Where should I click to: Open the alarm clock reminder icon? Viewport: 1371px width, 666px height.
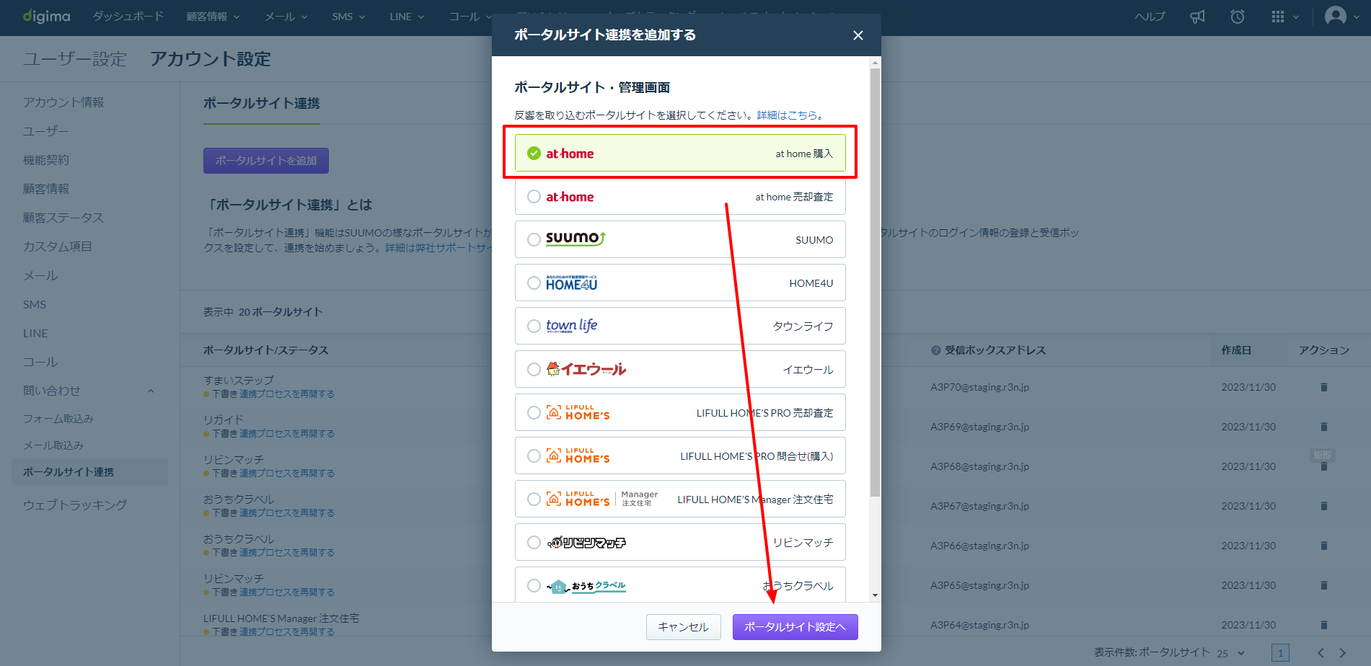[1238, 17]
